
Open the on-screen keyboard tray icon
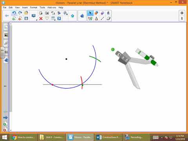[x=155, y=137]
